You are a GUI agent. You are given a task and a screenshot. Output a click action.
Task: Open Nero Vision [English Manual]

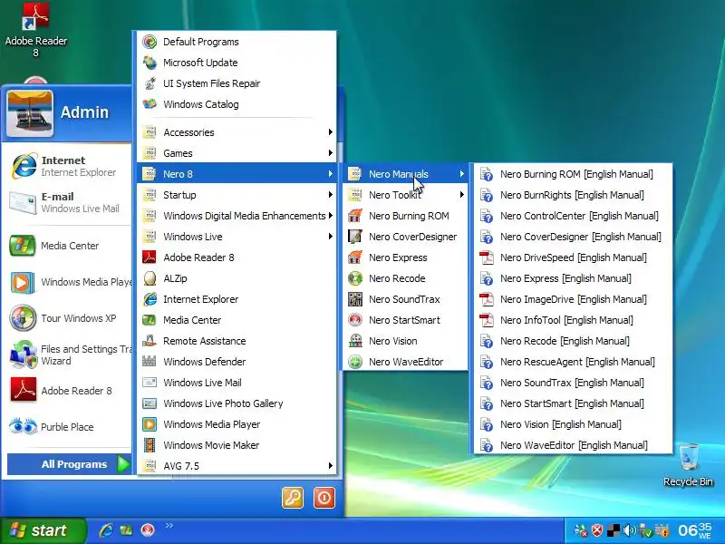[573, 424]
